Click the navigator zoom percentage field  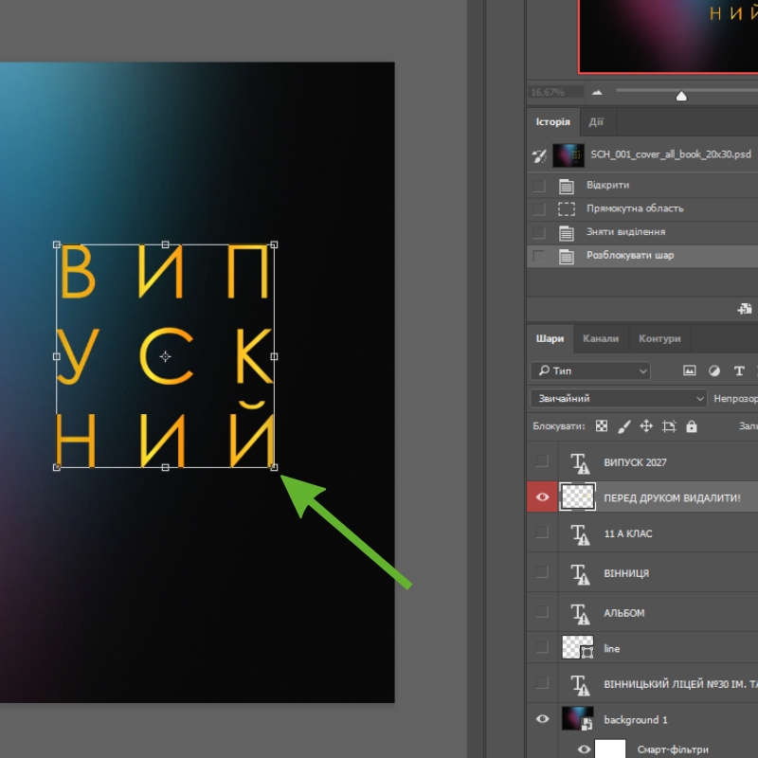point(555,92)
